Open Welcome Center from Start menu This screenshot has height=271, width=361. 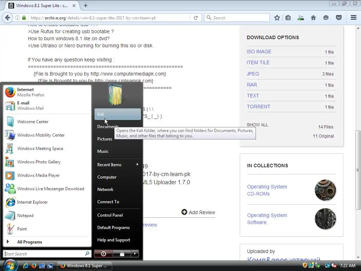[47, 121]
